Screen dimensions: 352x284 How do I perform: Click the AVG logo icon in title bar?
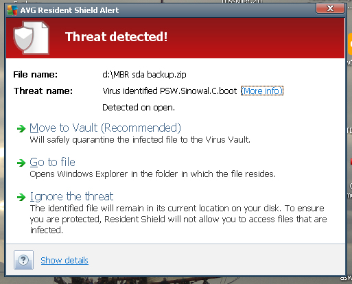12,10
